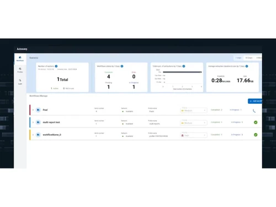
Task: Click the loading spinner in Paul row
Action: click(x=254, y=110)
